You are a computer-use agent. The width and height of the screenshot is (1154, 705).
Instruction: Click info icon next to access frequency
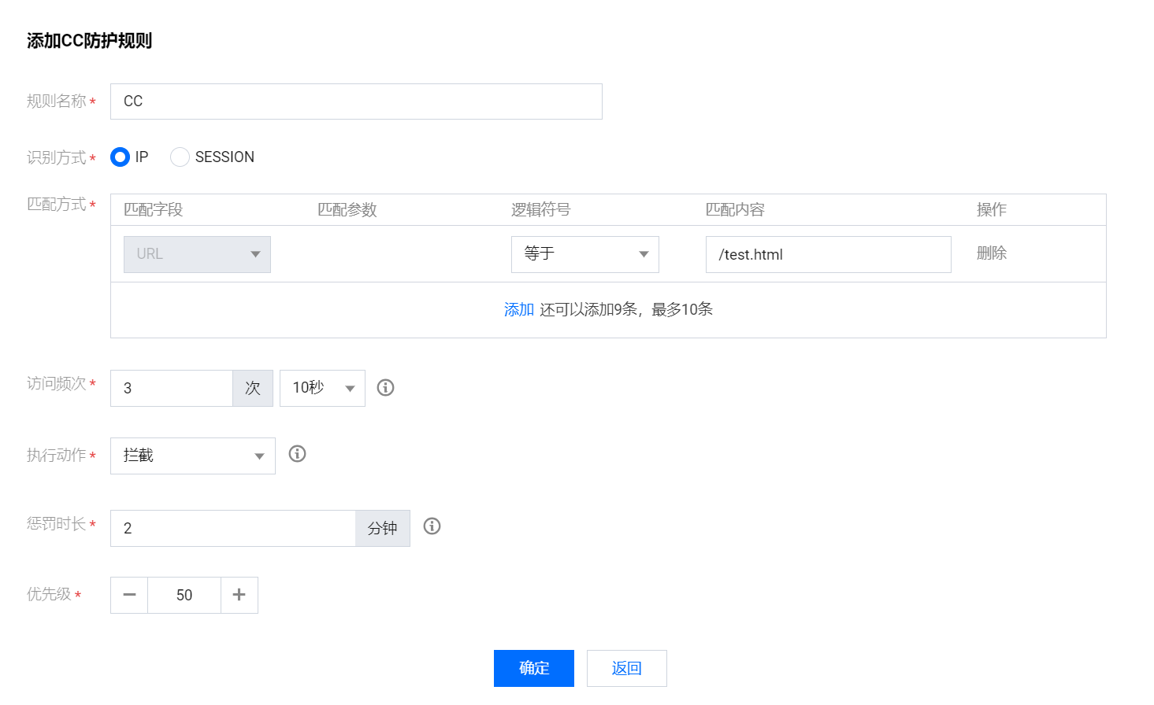click(385, 387)
